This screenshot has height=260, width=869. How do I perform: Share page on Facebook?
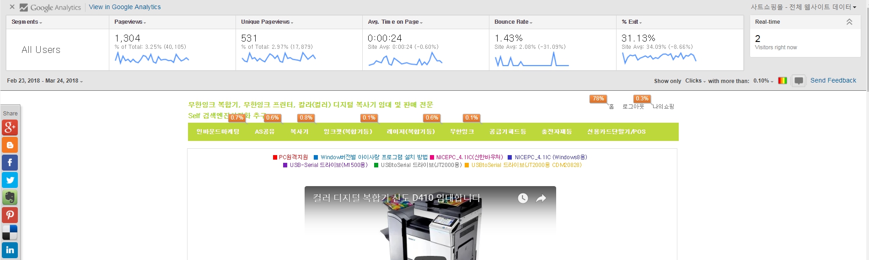[10, 162]
